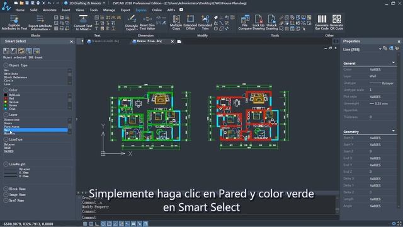
Task: Toggle the Object Type filter circle
Action: [x=6, y=66]
